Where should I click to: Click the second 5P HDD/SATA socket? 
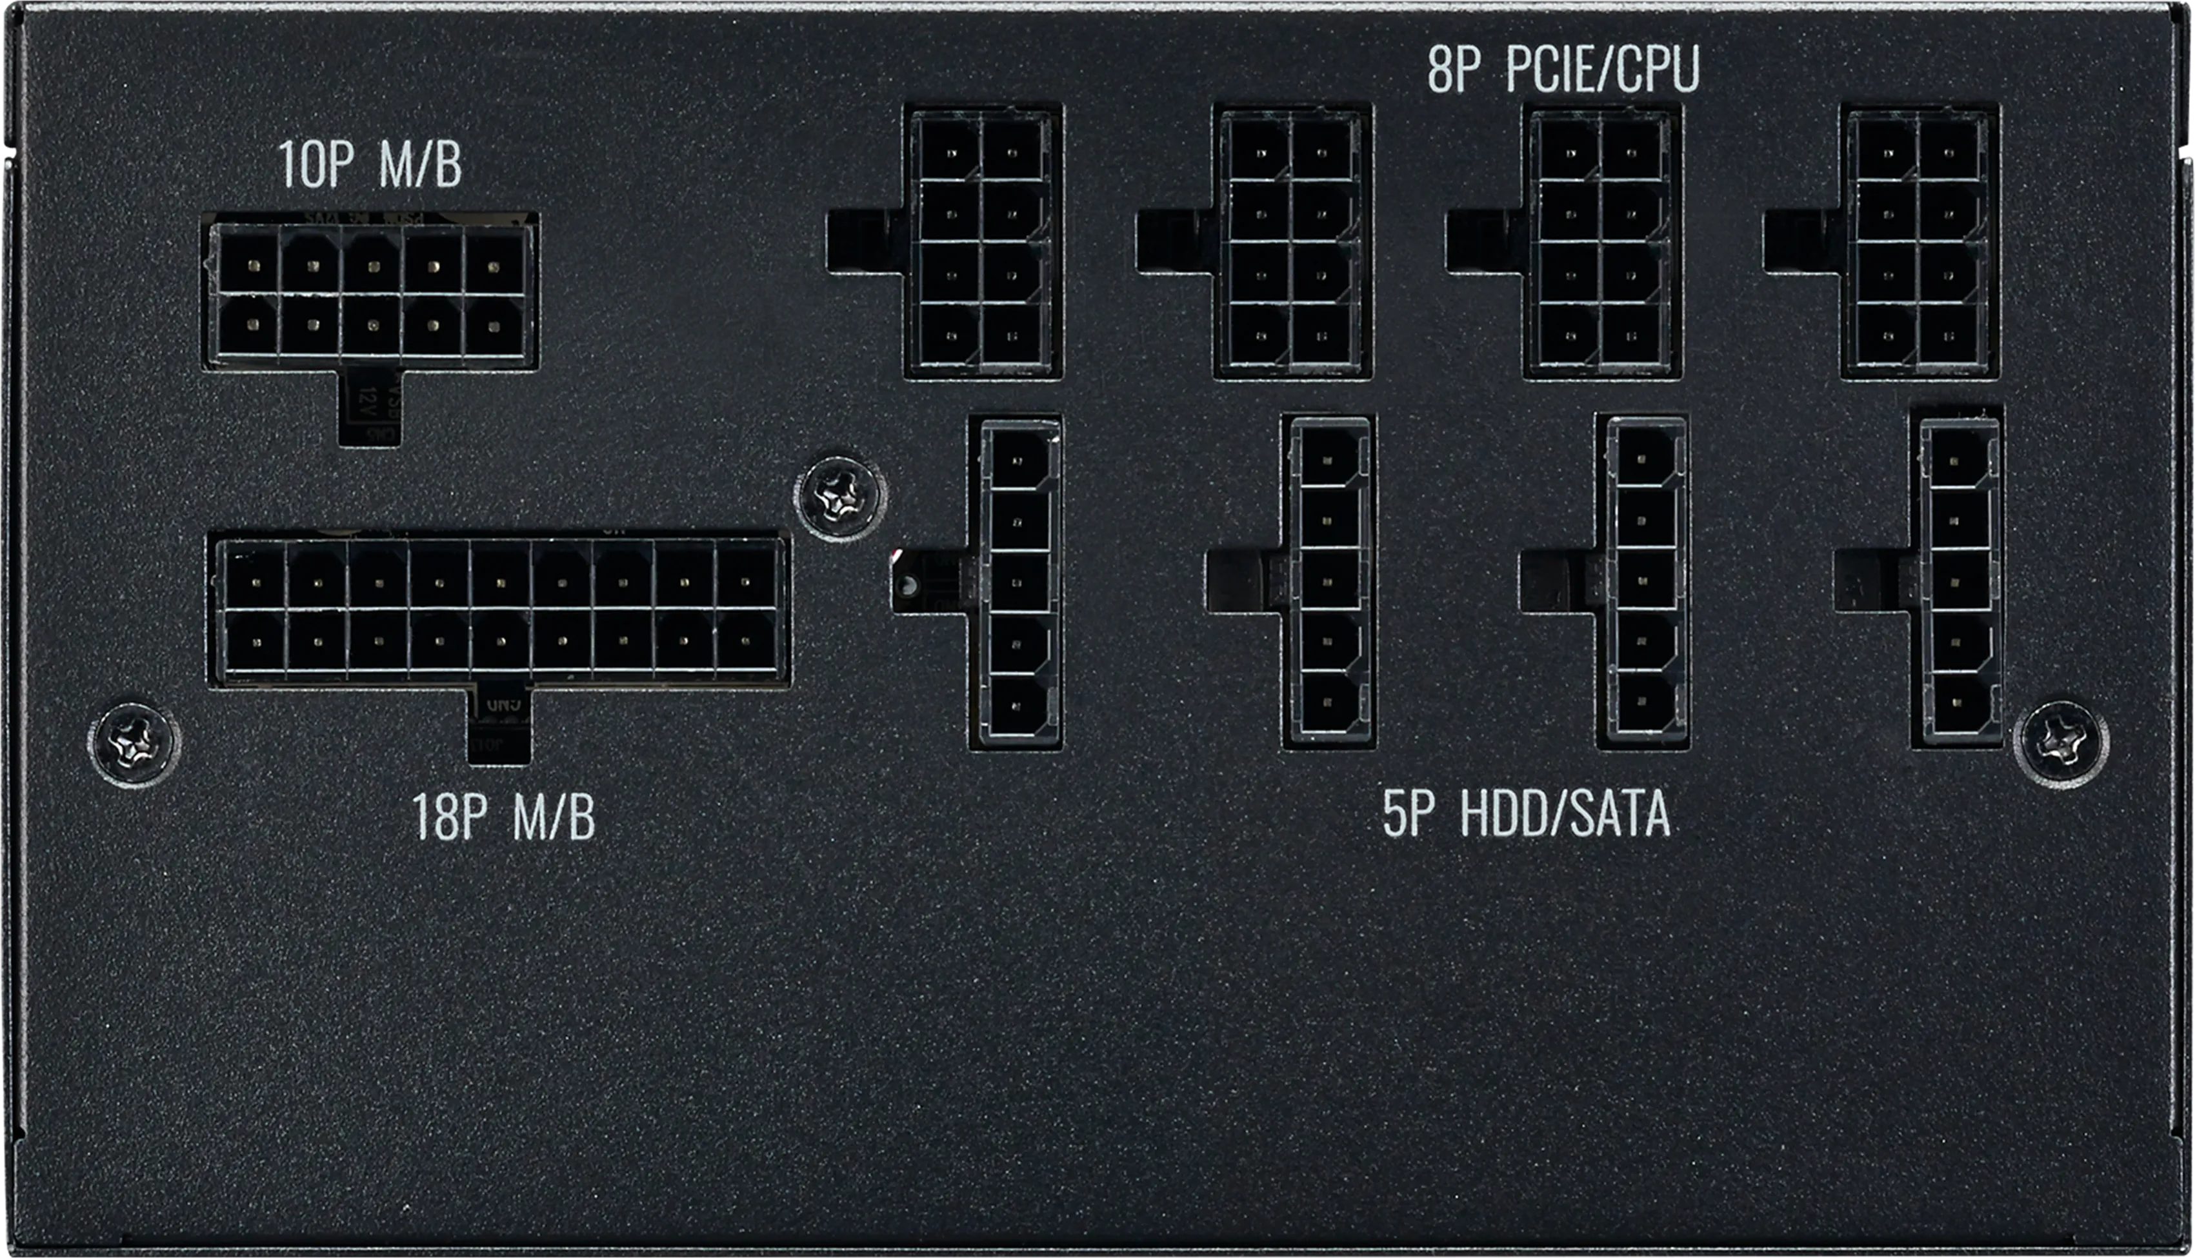click(x=1329, y=583)
